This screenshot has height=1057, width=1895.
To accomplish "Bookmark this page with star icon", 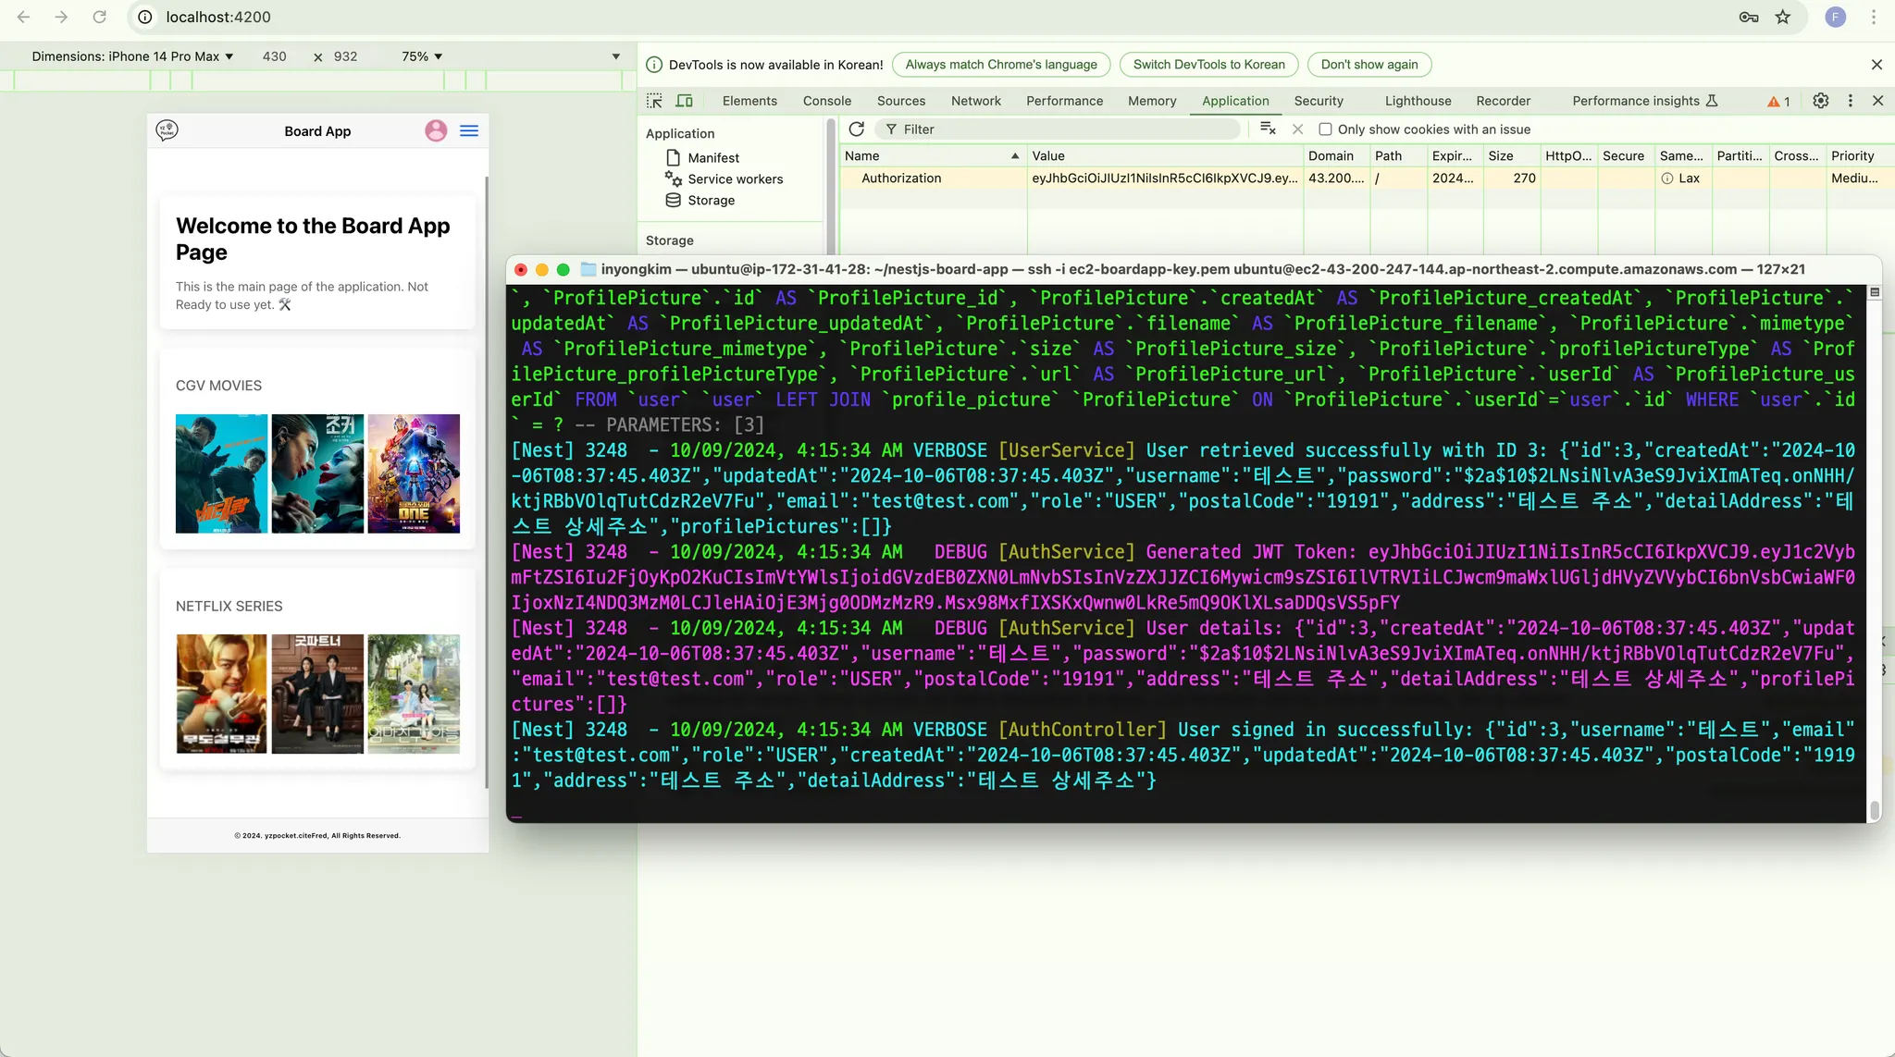I will [1783, 17].
